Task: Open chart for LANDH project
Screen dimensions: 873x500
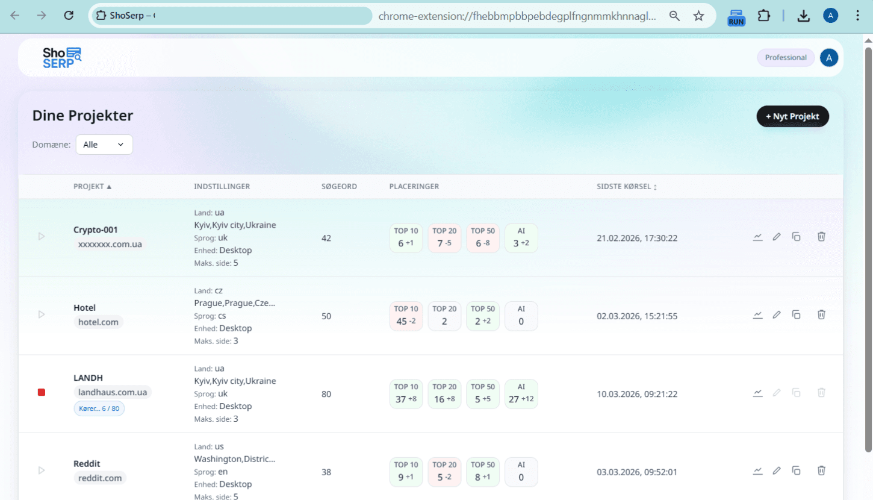Action: (x=758, y=393)
